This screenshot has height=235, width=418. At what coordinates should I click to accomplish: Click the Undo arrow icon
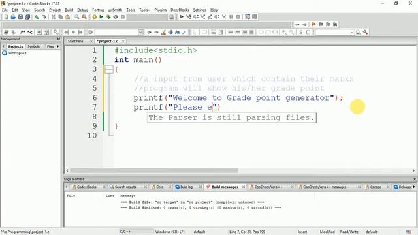tap(37, 17)
